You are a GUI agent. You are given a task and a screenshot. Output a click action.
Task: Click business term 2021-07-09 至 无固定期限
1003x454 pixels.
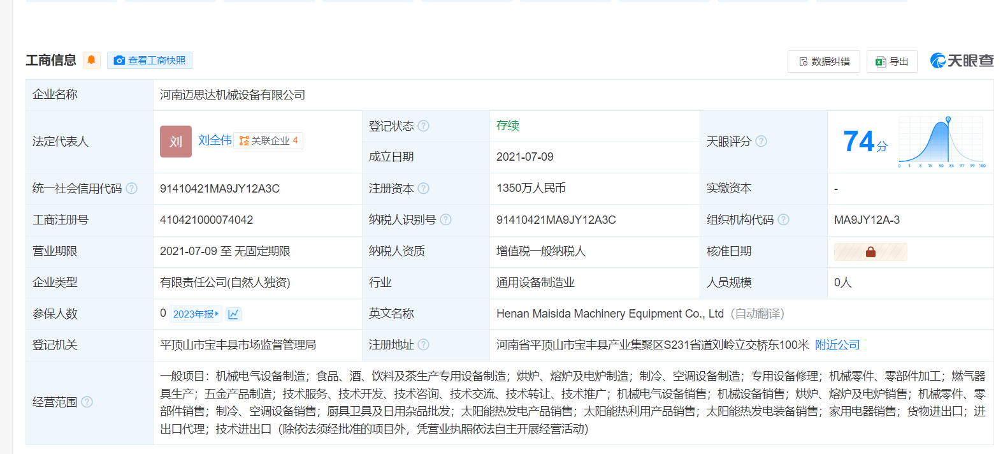[225, 251]
